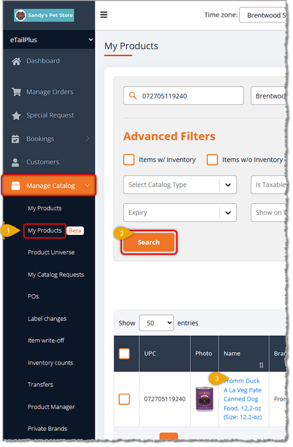Open the Brentwood store filter field
This screenshot has height=447, width=293.
point(269,96)
